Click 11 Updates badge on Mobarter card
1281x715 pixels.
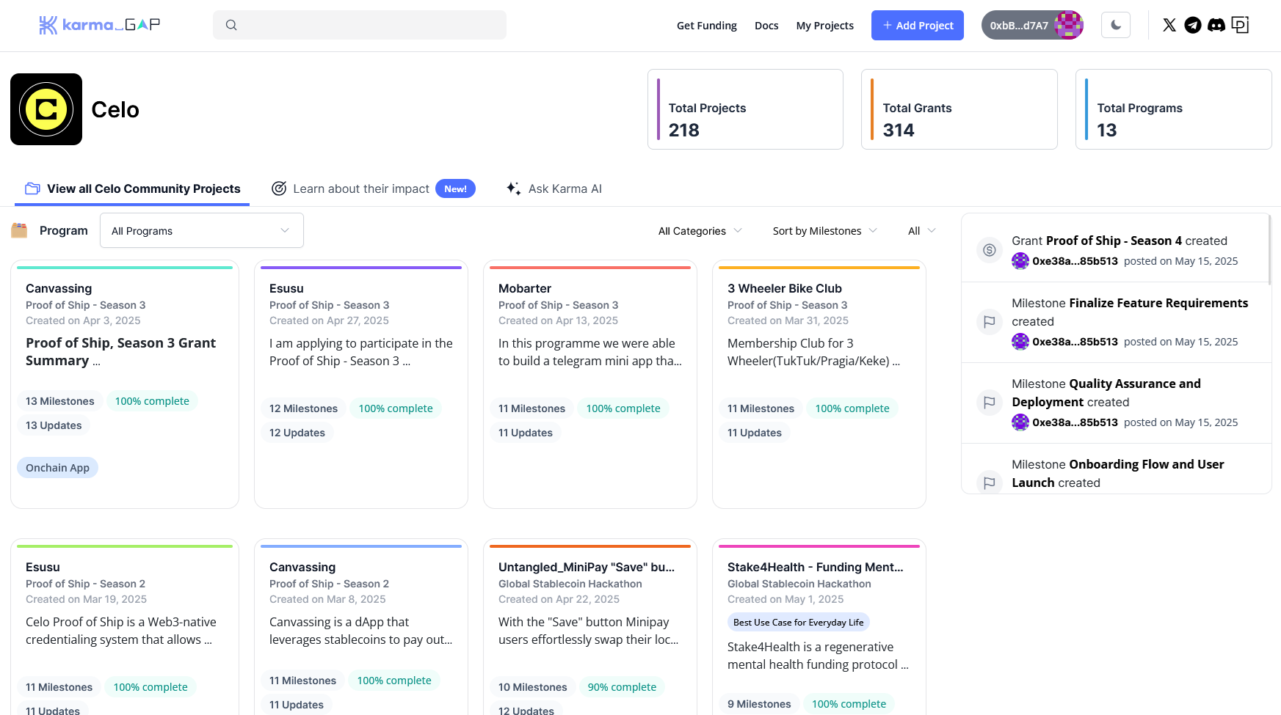coord(526,433)
